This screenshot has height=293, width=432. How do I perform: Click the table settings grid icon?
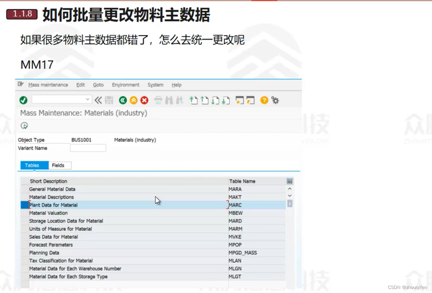tap(290, 181)
